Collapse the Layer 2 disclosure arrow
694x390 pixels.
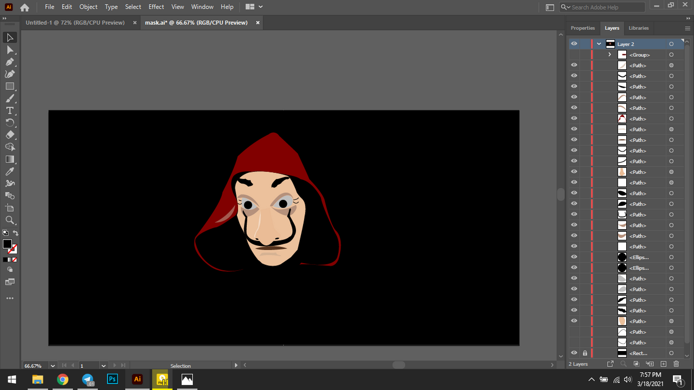click(x=599, y=44)
